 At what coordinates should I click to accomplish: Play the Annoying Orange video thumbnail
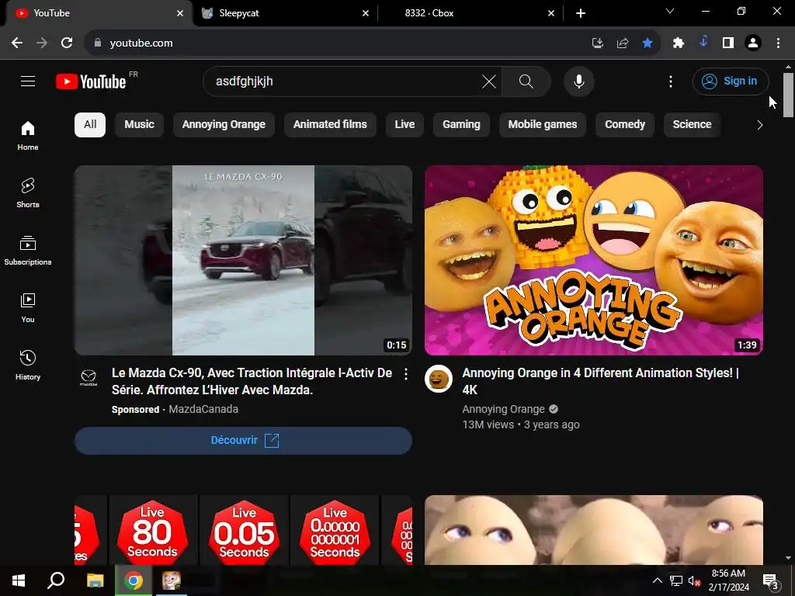[x=594, y=260]
